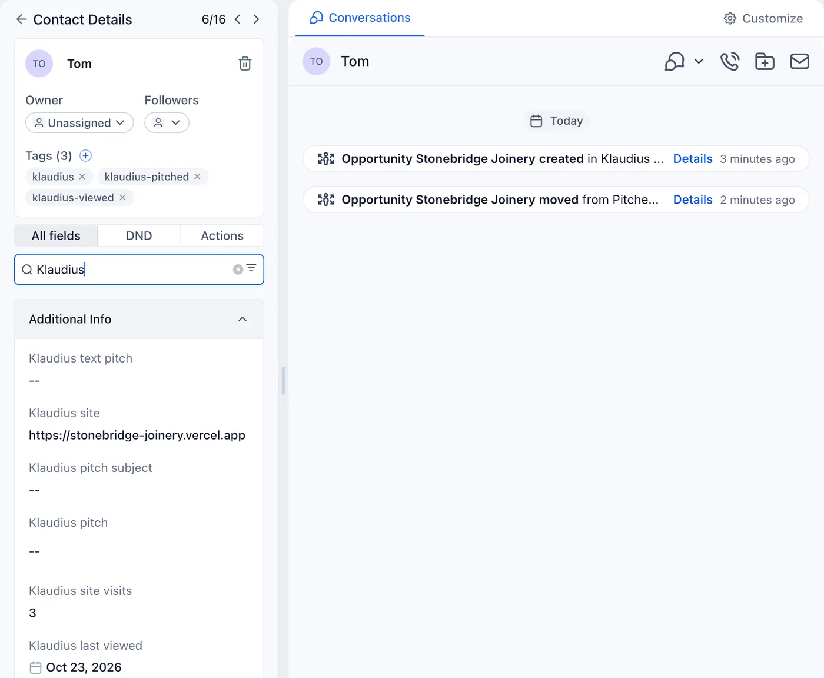Switch to the All fields tab
This screenshot has width=824, height=678.
click(x=56, y=235)
